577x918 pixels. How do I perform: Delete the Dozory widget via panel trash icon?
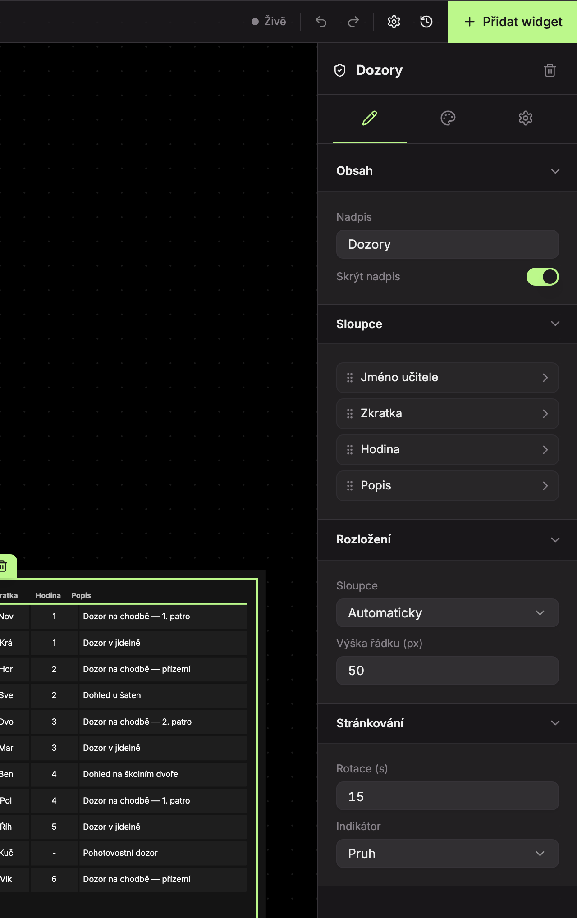[550, 70]
